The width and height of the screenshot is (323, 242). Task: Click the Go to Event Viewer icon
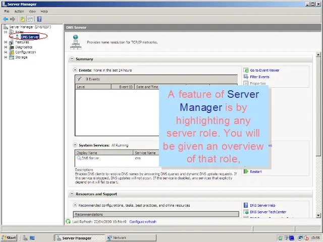click(246, 70)
